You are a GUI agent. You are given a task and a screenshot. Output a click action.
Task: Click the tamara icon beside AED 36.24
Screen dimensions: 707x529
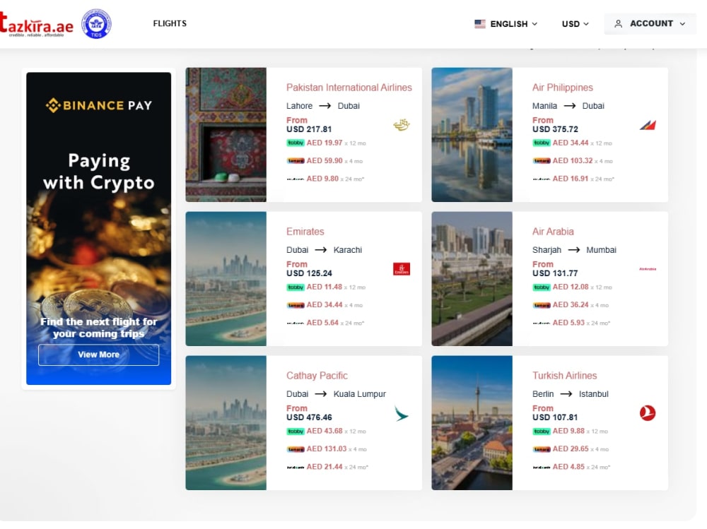(542, 305)
